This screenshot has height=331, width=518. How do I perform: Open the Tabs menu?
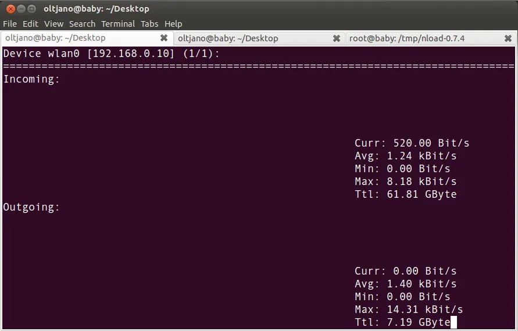pyautogui.click(x=149, y=24)
